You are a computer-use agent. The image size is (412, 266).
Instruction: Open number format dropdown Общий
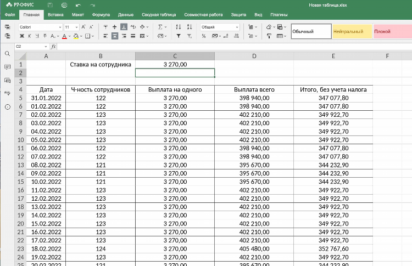click(220, 27)
